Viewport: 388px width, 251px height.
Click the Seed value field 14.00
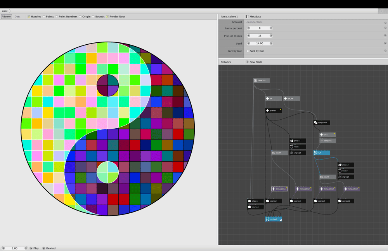(x=260, y=44)
